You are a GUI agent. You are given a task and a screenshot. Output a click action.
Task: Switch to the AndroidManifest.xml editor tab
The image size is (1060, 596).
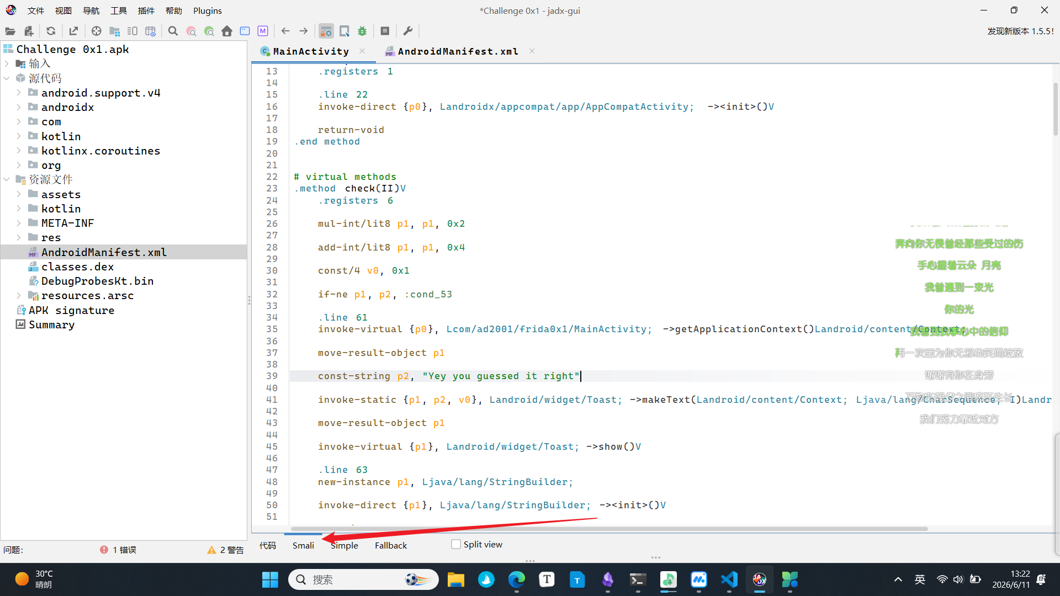click(x=458, y=51)
